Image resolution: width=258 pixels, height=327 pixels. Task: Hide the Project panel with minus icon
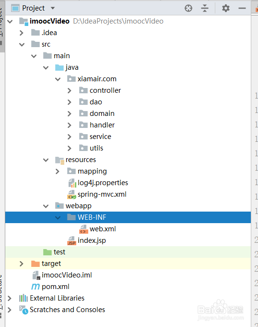(242, 8)
